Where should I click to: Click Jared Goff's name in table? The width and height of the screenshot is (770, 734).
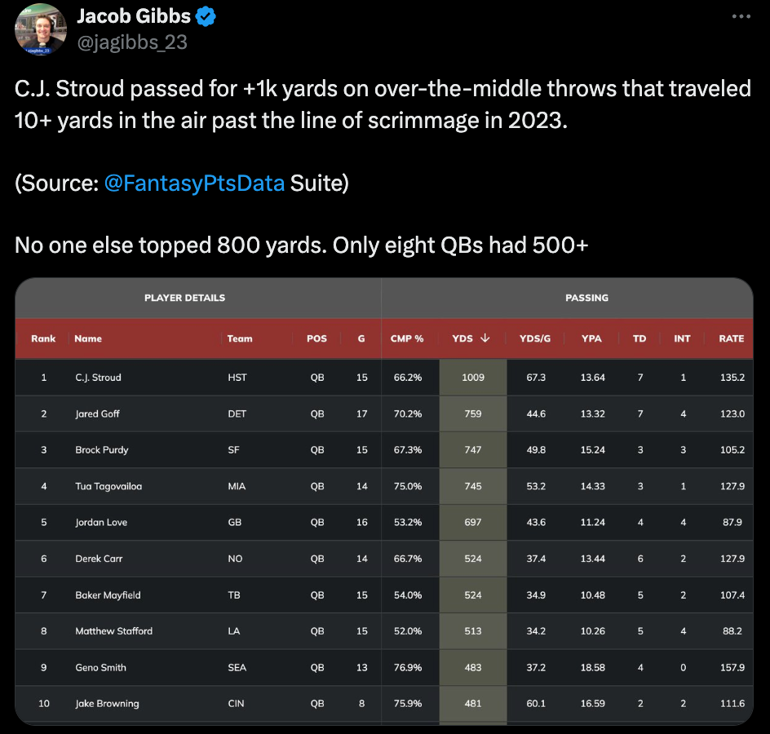point(97,413)
